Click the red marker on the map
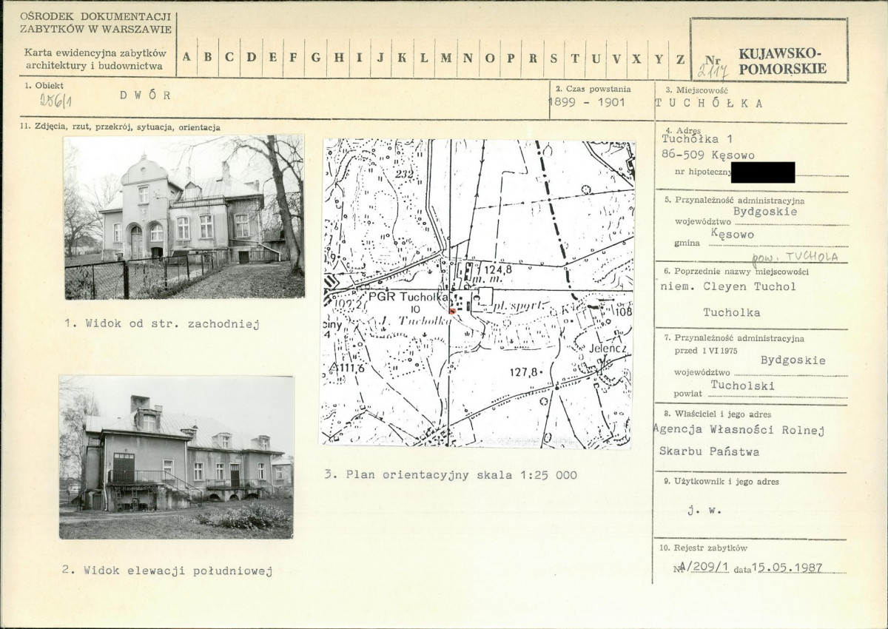 (452, 312)
